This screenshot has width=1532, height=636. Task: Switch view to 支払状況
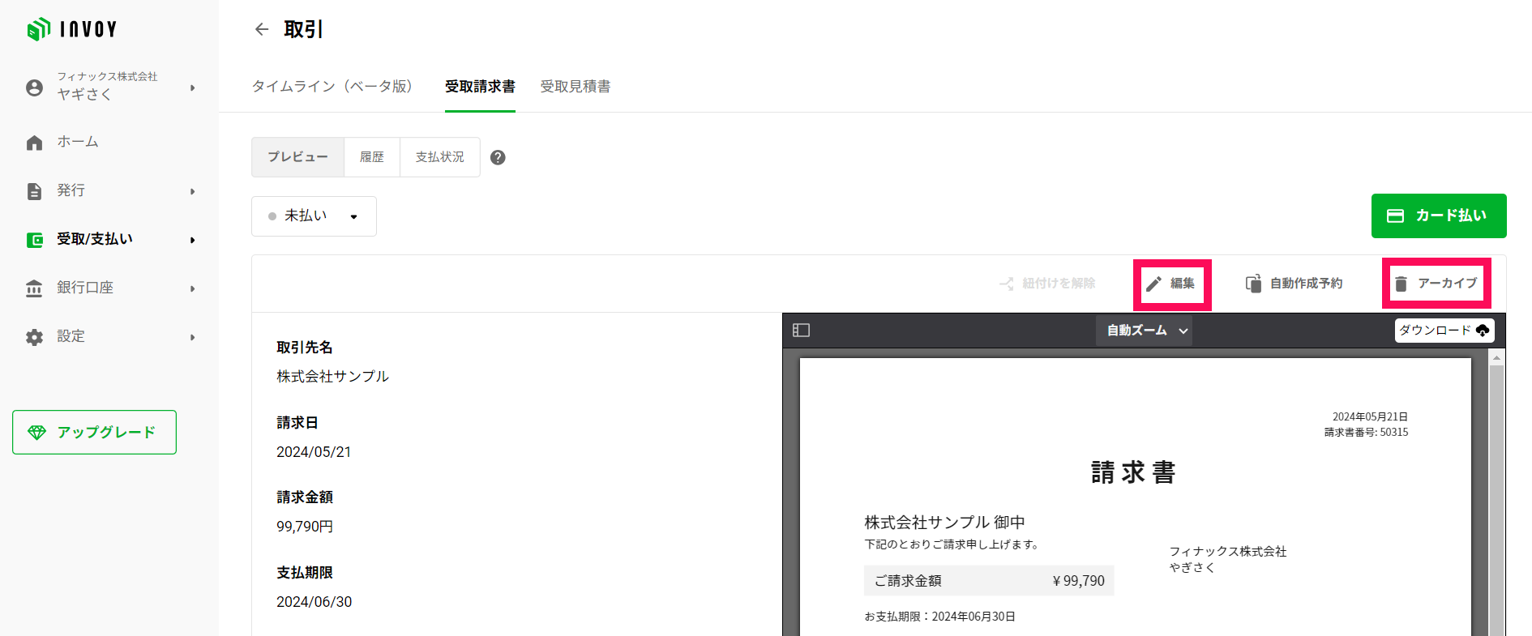click(x=439, y=157)
